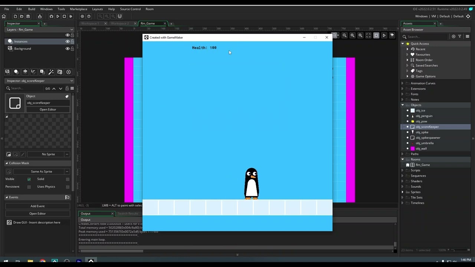Switch to the Rm_Game tab
The image size is (475, 267).
pos(148,23)
